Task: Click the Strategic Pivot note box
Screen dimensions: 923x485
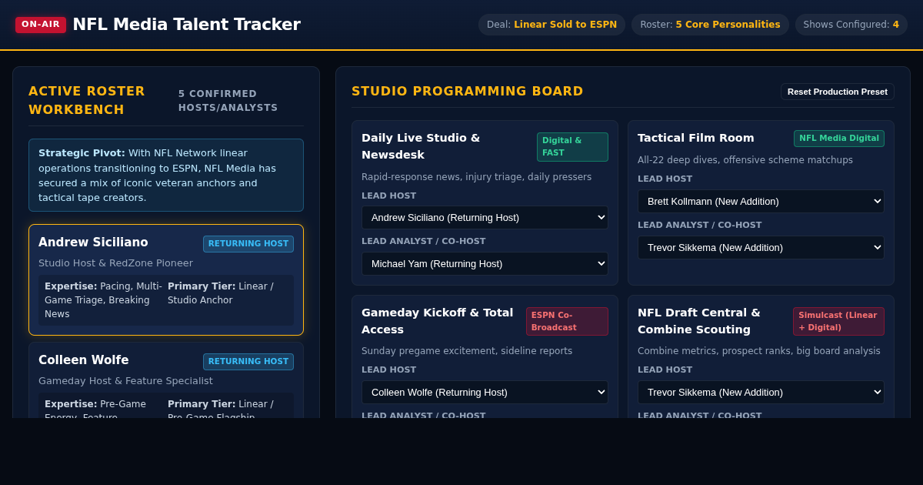Action: tap(166, 175)
